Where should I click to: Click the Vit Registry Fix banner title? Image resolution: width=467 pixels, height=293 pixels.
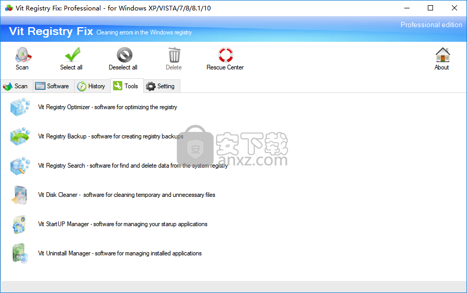(51, 31)
